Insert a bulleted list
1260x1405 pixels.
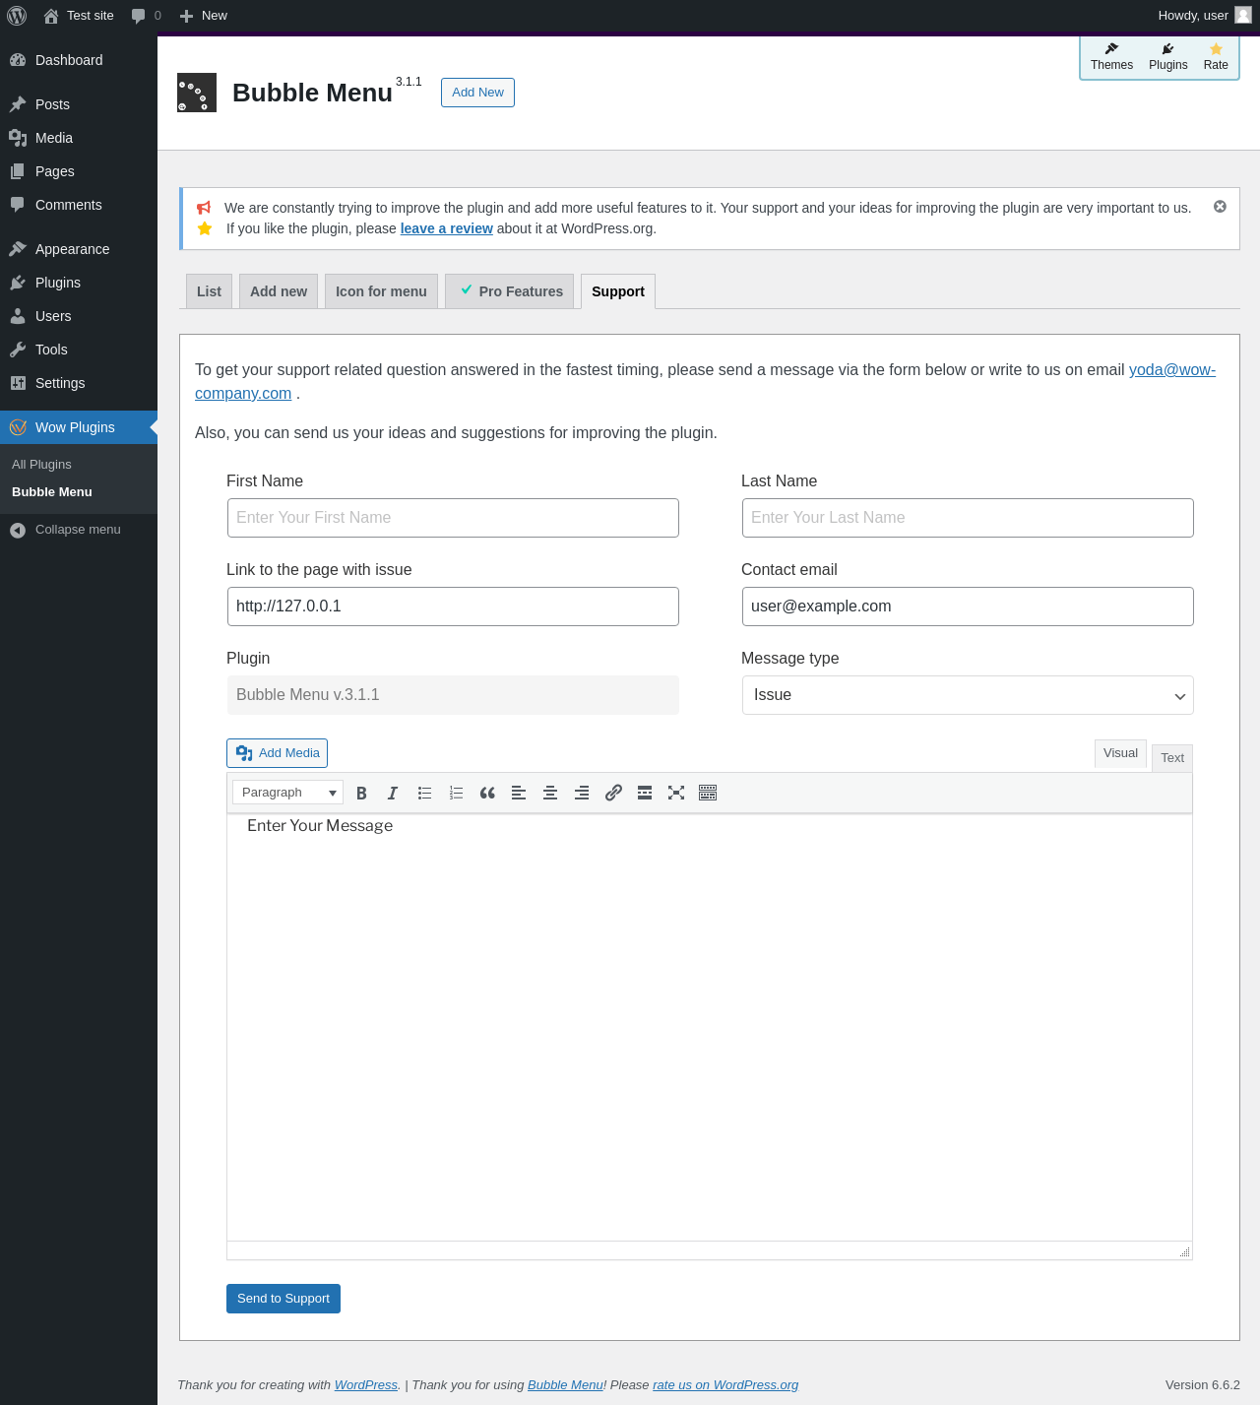pos(424,793)
